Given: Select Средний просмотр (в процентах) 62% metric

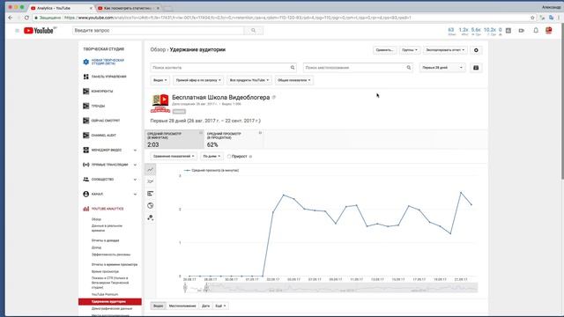Looking at the screenshot, I should click(234, 139).
